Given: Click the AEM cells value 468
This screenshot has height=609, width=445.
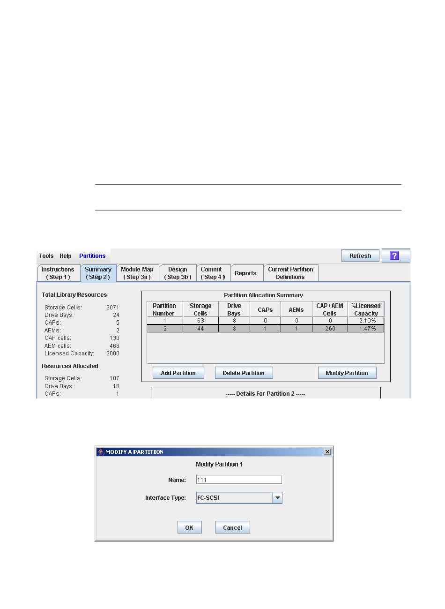Looking at the screenshot, I should click(114, 346).
